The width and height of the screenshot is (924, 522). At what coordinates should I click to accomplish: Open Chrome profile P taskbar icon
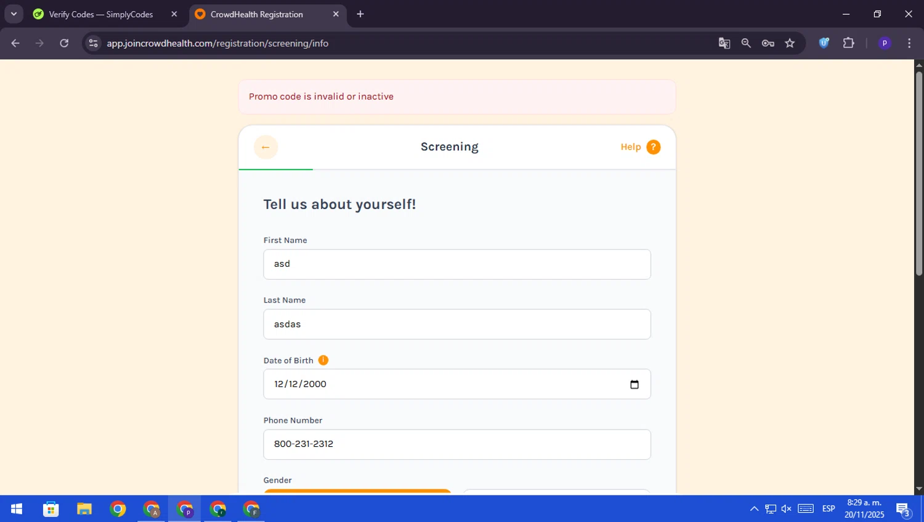(184, 509)
